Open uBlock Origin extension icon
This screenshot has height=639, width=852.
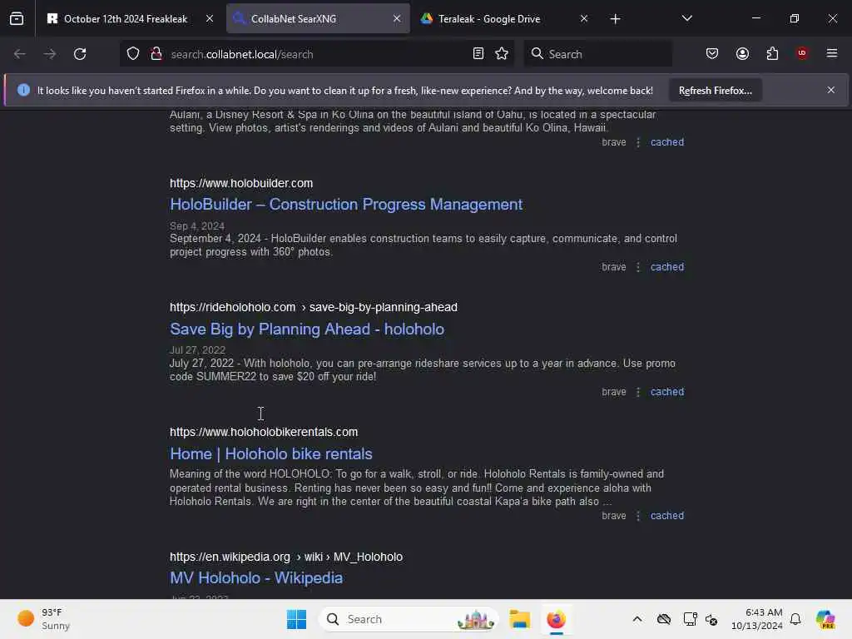(802, 53)
